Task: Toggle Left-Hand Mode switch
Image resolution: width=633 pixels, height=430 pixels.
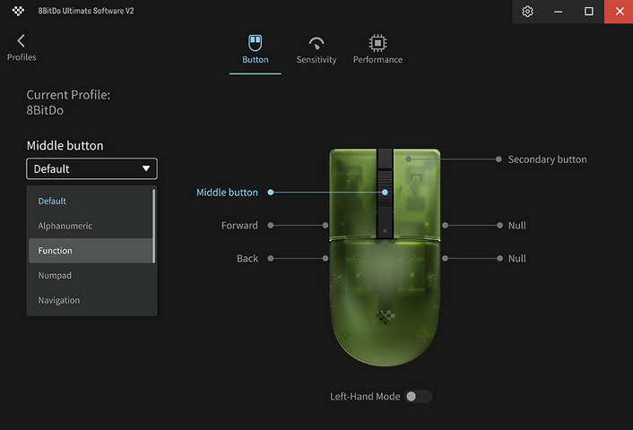Action: 417,396
